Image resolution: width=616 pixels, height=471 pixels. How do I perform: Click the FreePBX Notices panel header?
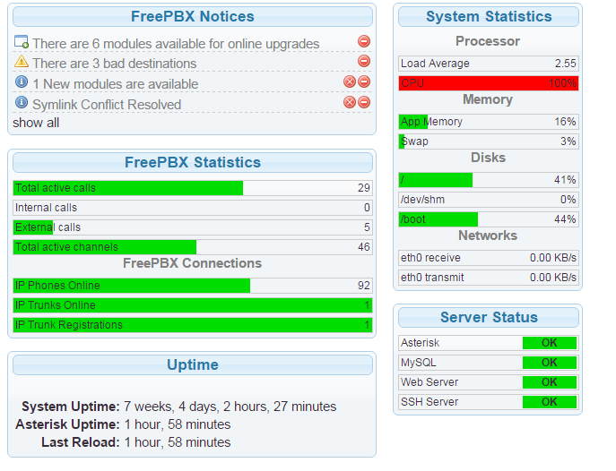point(193,16)
